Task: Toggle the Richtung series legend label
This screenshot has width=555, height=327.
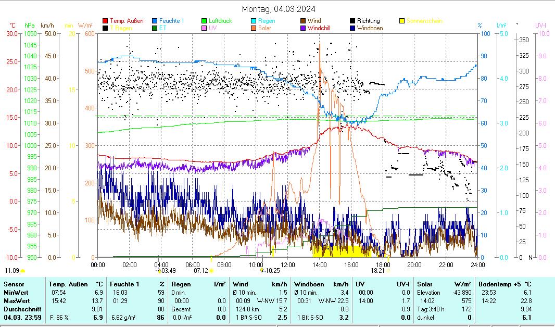Action: click(x=368, y=21)
